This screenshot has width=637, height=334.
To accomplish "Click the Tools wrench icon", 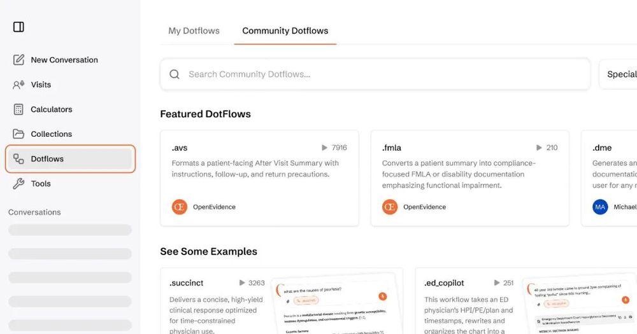I will coord(18,184).
